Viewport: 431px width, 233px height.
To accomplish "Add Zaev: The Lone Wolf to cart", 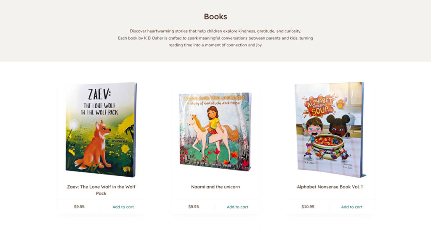I will tap(123, 207).
